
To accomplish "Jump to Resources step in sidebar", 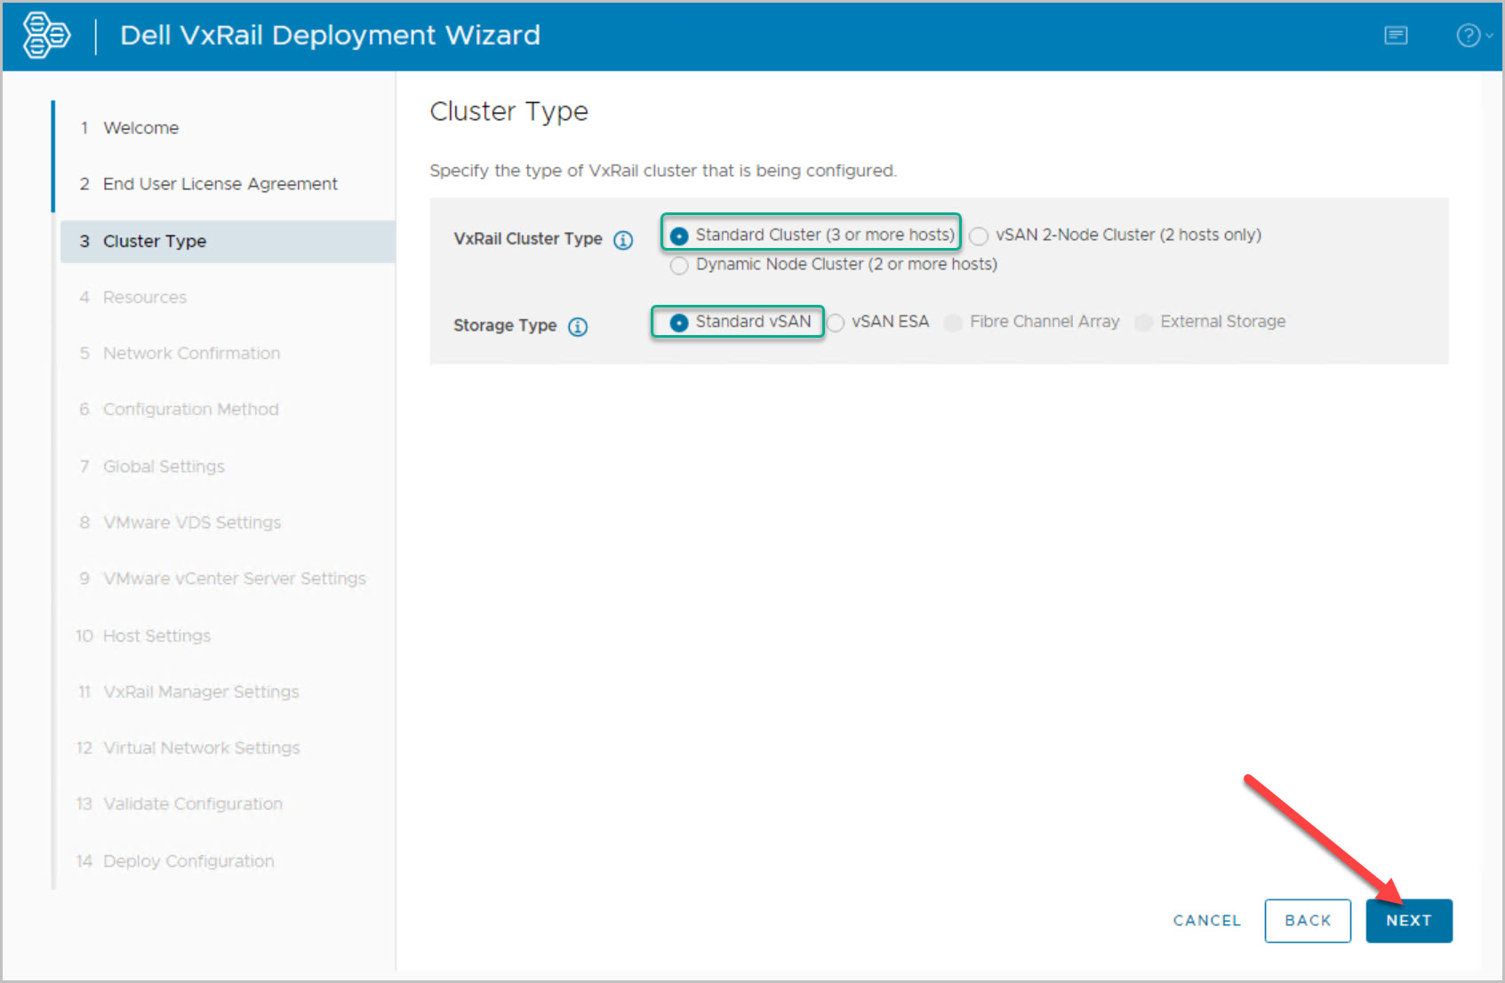I will [x=145, y=298].
